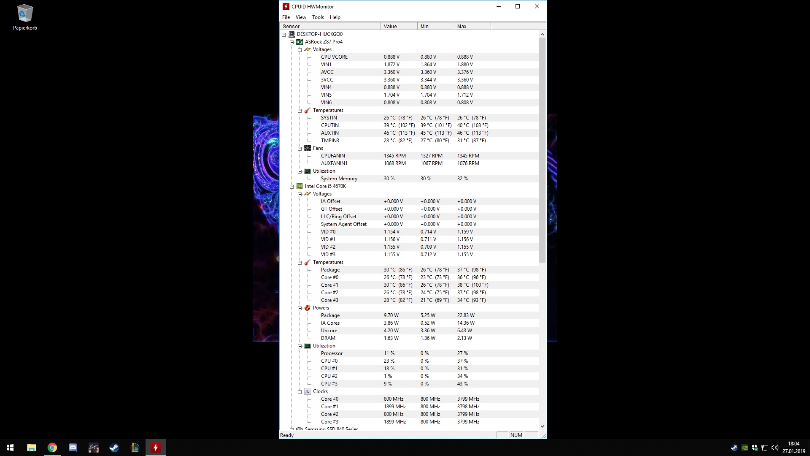Click the taskbar clock showing 18:04
This screenshot has height=456, width=810.
(x=794, y=448)
